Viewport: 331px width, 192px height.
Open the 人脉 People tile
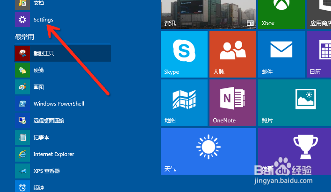point(233,54)
